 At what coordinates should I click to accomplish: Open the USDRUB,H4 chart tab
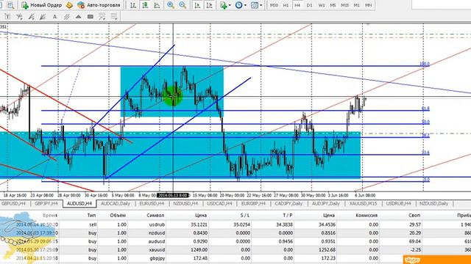pos(398,204)
